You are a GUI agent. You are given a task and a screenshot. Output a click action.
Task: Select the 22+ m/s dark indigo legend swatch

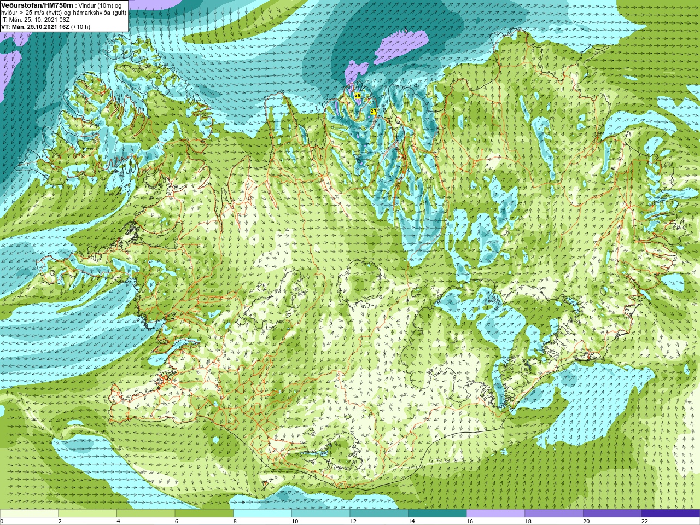(670, 514)
